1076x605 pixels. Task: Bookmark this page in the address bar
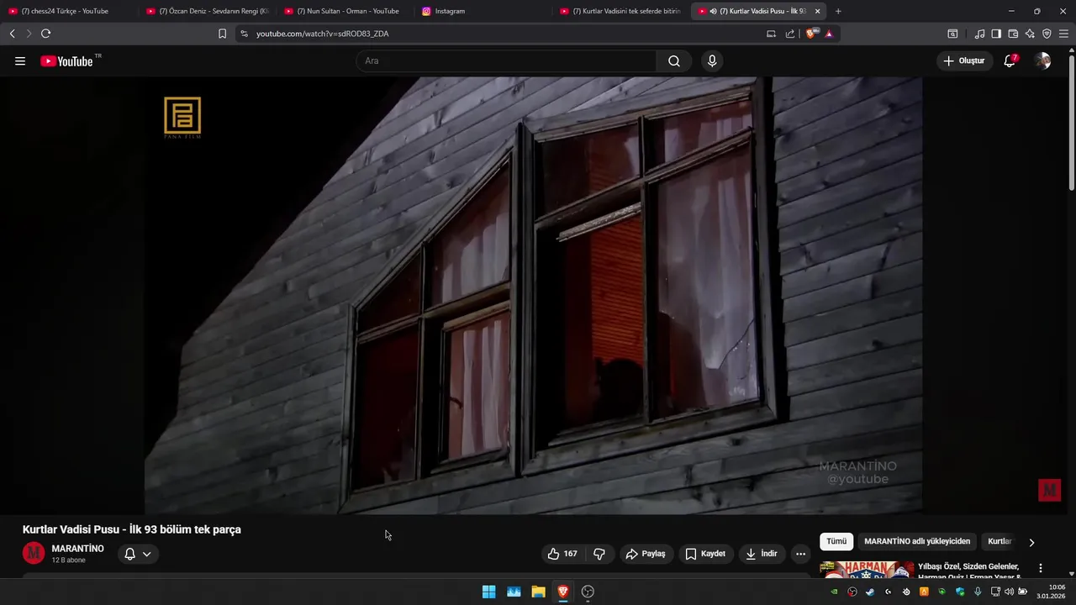coord(222,34)
